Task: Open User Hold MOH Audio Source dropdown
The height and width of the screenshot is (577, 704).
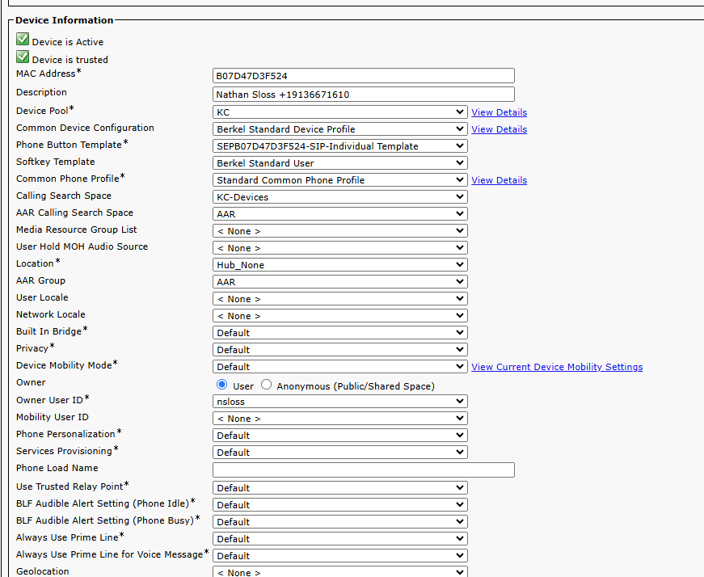Action: [x=340, y=248]
